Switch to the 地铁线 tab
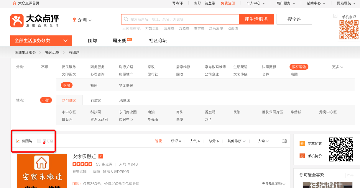The height and width of the screenshot is (188, 360). pyautogui.click(x=124, y=100)
